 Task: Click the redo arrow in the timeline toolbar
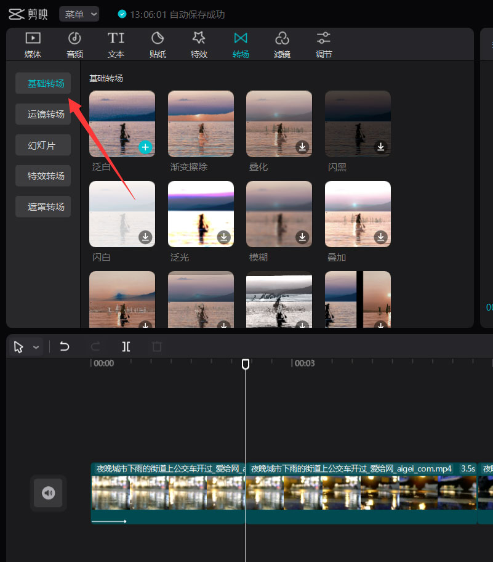click(x=95, y=346)
